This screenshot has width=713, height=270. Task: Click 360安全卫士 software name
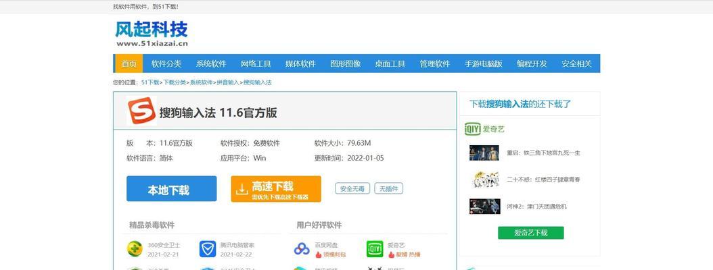(164, 245)
